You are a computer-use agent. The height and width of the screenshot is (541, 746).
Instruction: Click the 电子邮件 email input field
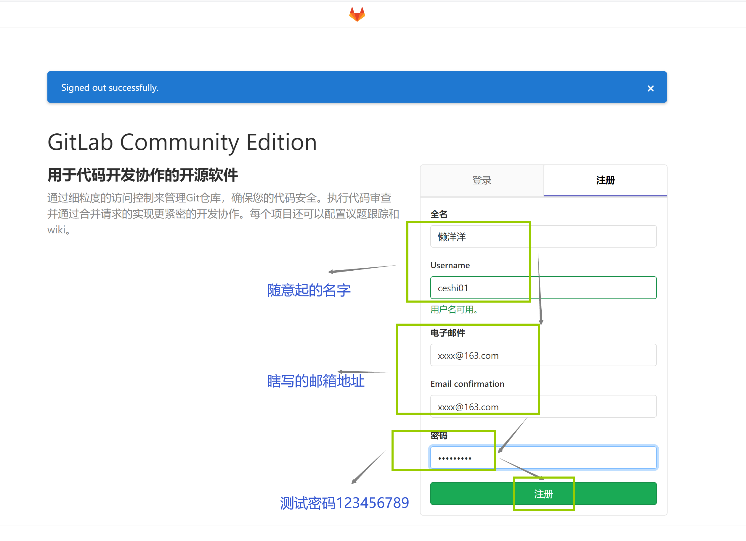click(543, 355)
